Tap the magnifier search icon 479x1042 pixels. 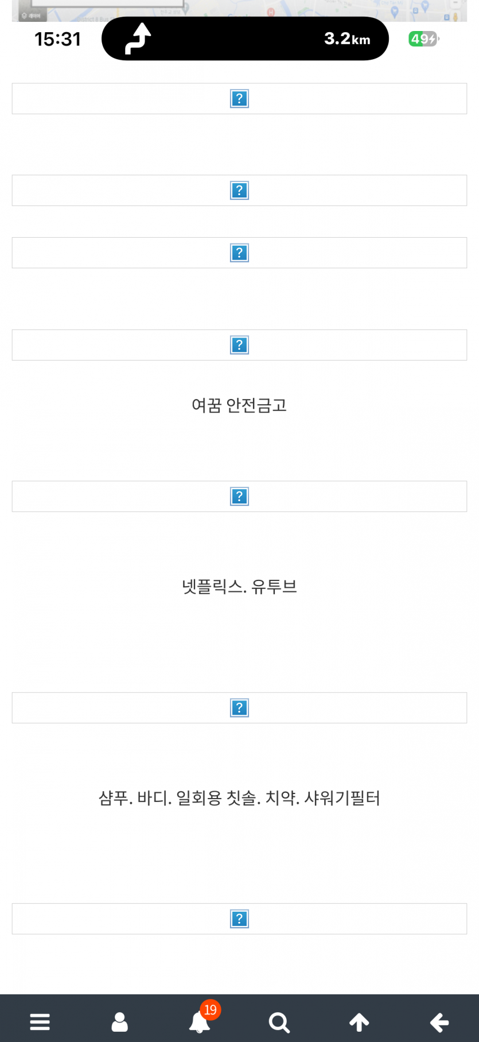[279, 1022]
